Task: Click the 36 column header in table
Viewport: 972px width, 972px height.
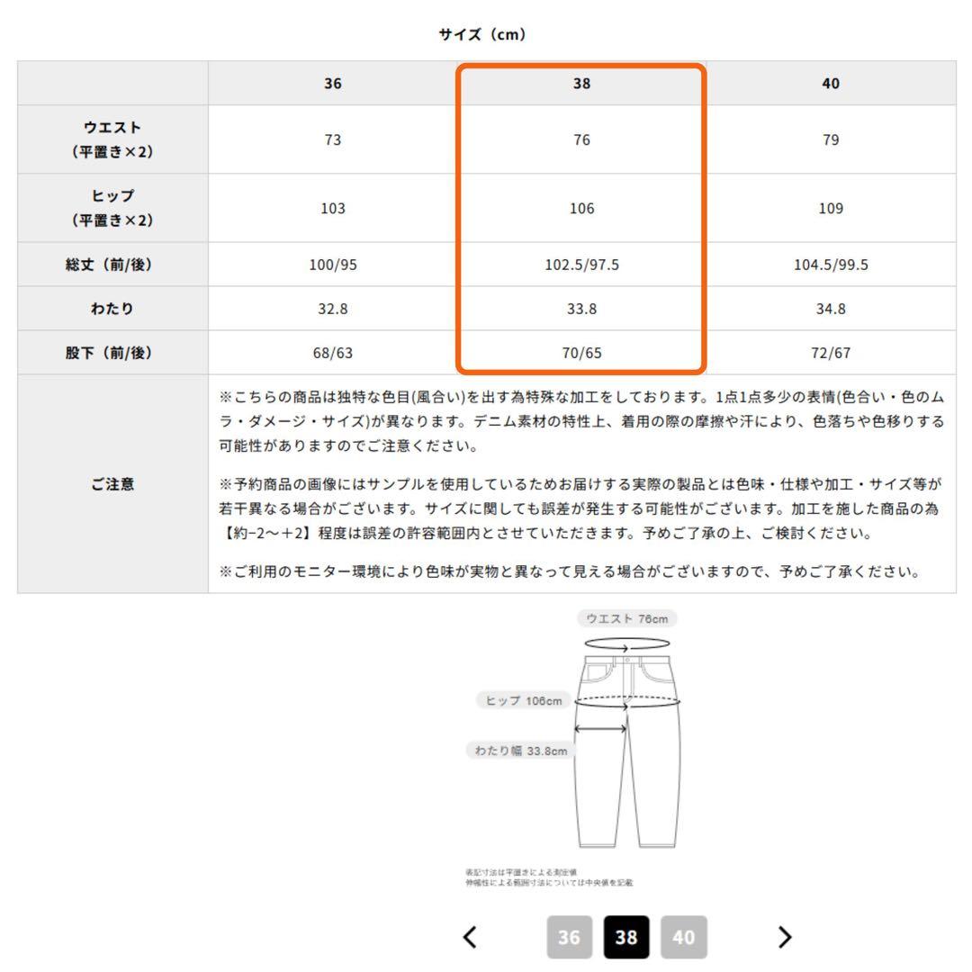Action: coord(333,84)
